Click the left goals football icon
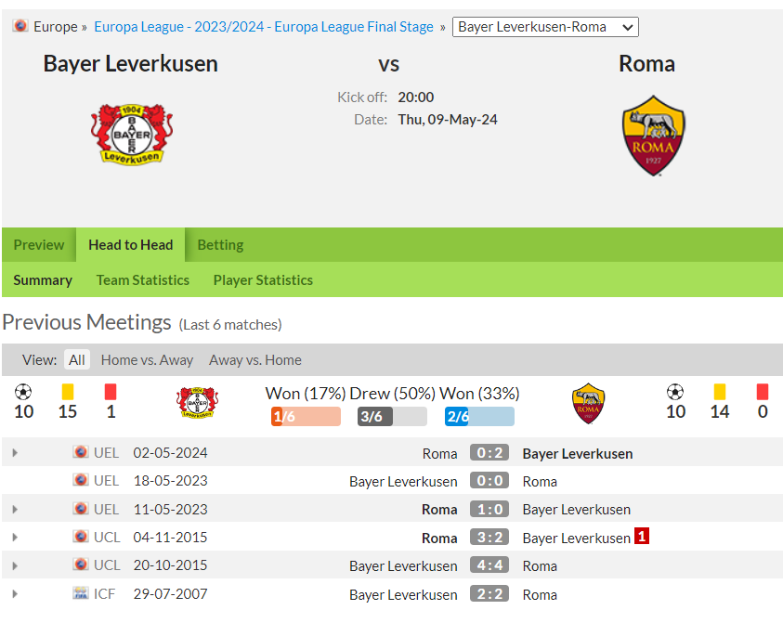Screen dimensions: 783x636 click(24, 392)
